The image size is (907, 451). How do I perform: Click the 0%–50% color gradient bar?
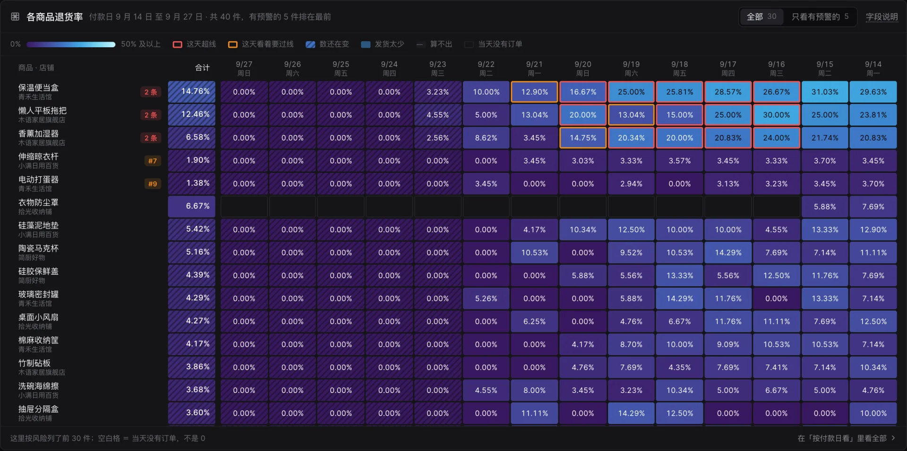(71, 44)
